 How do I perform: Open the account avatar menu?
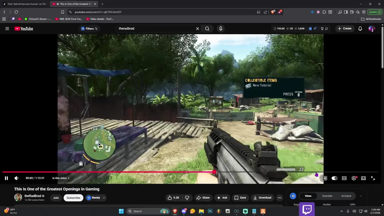(372, 28)
